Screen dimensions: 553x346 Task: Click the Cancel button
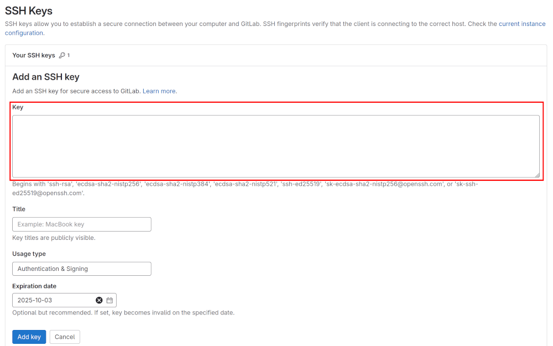tap(65, 337)
